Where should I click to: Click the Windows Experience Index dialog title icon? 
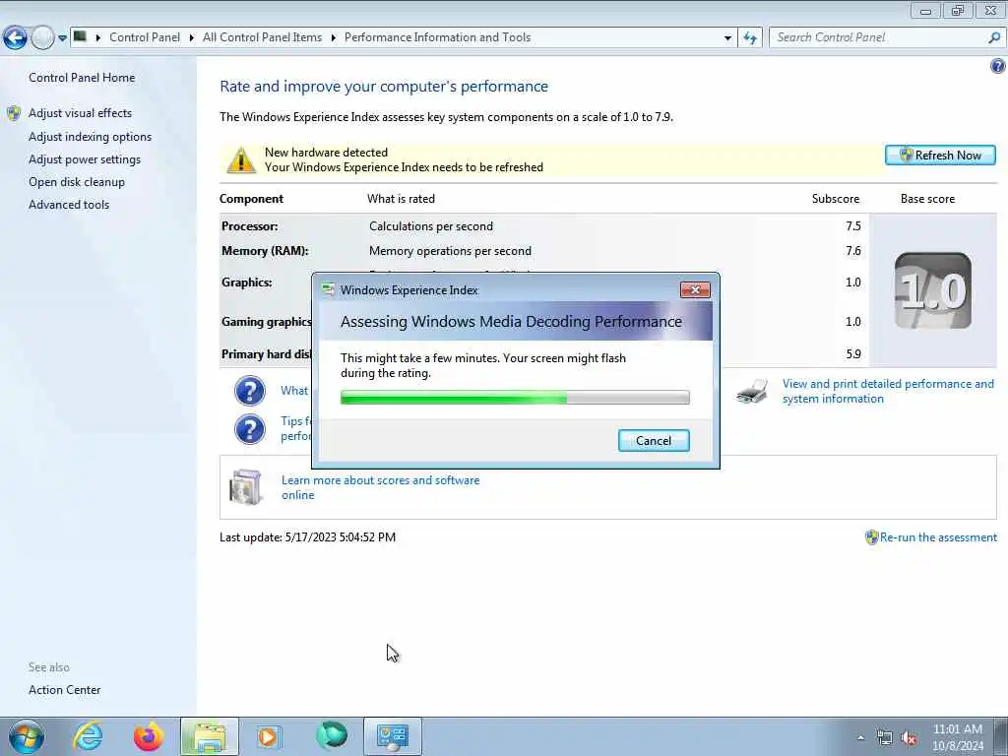tap(328, 290)
